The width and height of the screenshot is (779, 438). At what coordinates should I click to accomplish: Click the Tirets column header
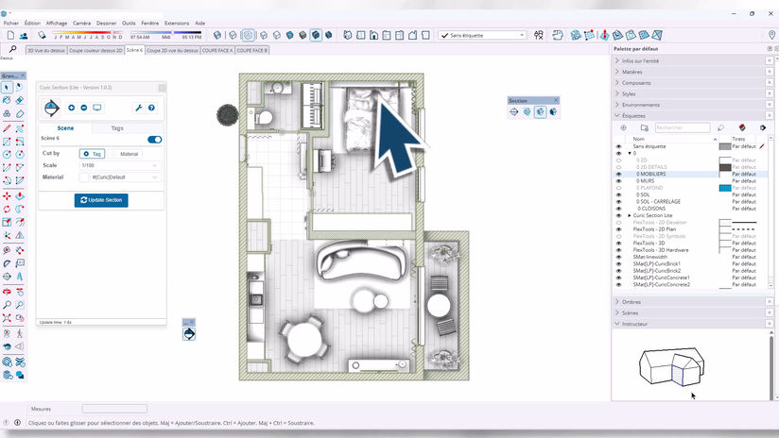point(738,139)
